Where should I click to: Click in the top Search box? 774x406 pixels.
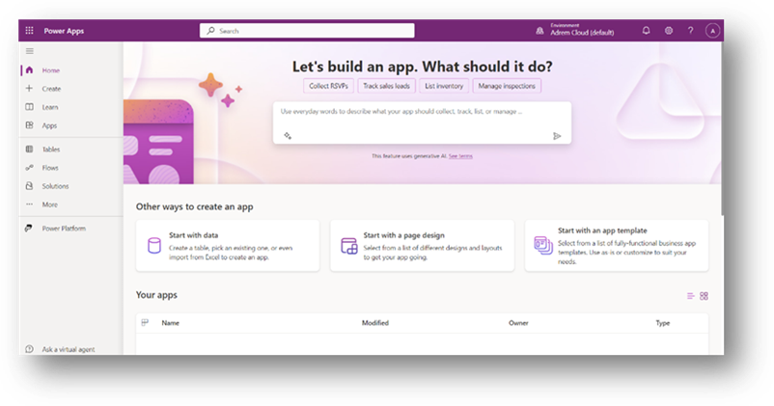click(307, 31)
